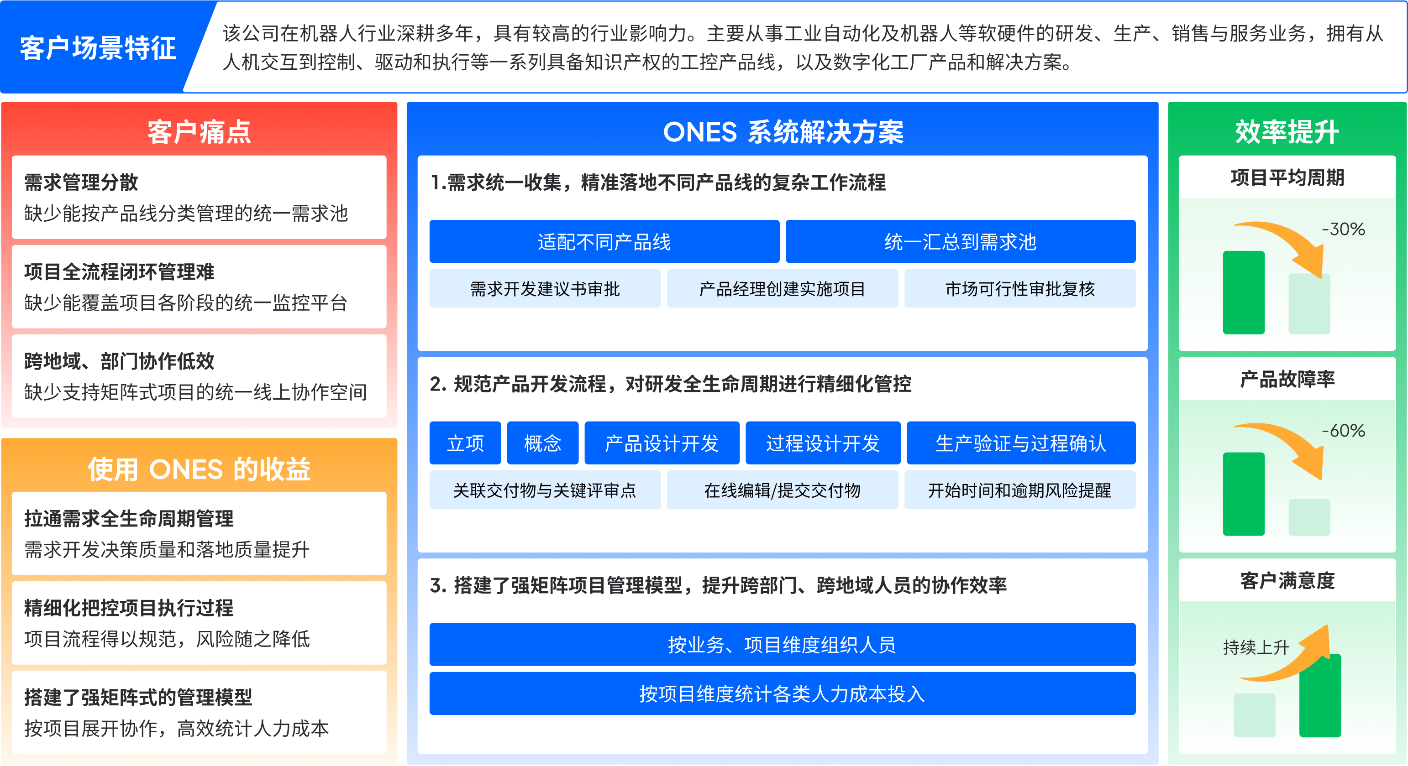Click the heading 2. 规范产品开发流程

pos(671,384)
